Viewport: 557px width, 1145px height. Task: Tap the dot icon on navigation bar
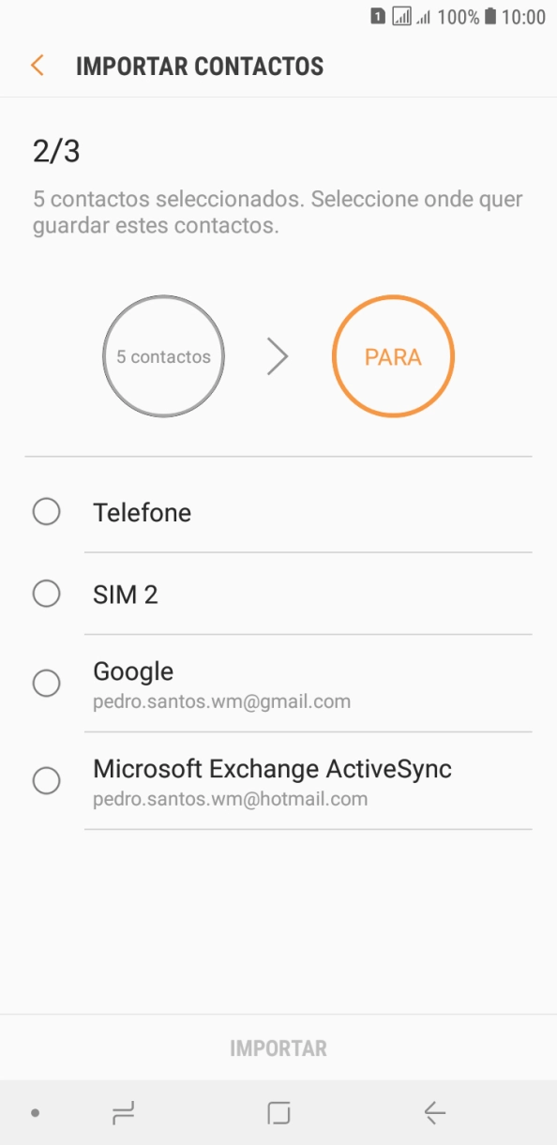pyautogui.click(x=35, y=1112)
